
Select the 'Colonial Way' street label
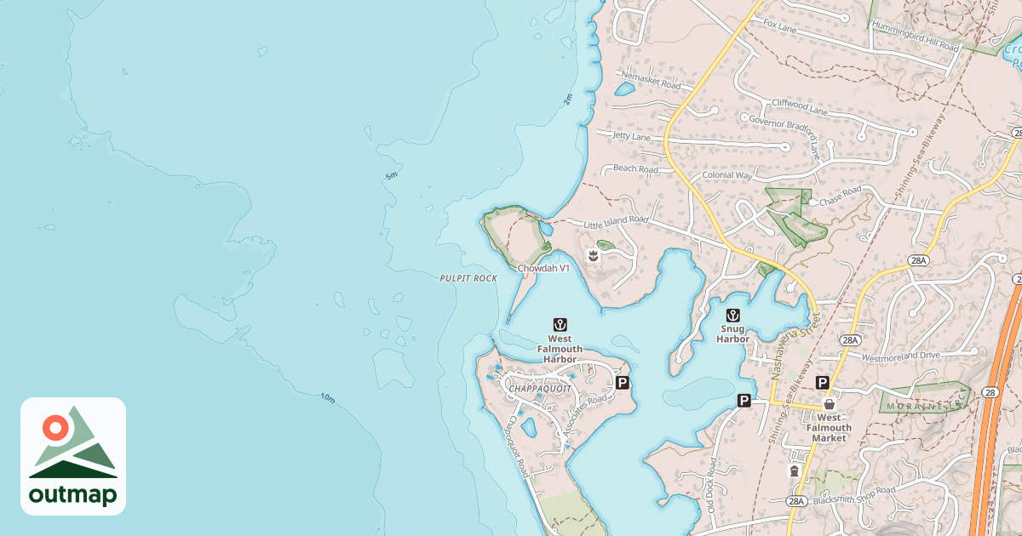[x=727, y=175]
